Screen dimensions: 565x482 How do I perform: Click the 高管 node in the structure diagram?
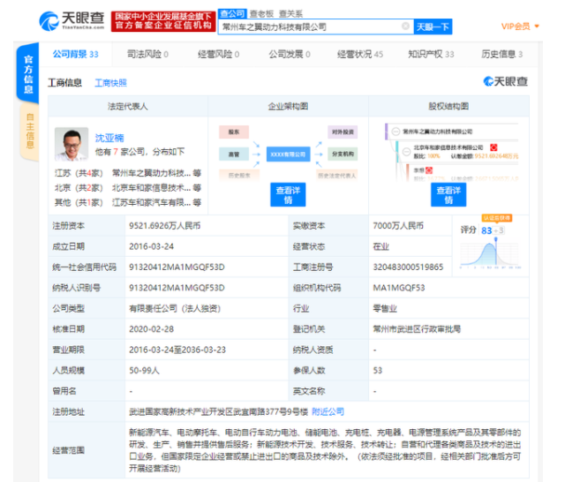tap(234, 154)
